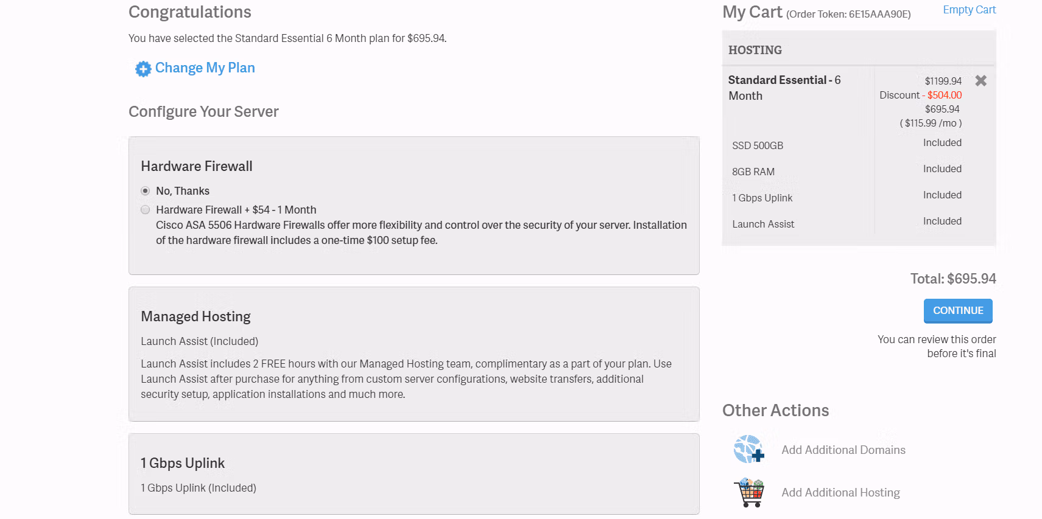Remove Standard Essential plan using X icon
The image size is (1042, 519).
click(980, 81)
